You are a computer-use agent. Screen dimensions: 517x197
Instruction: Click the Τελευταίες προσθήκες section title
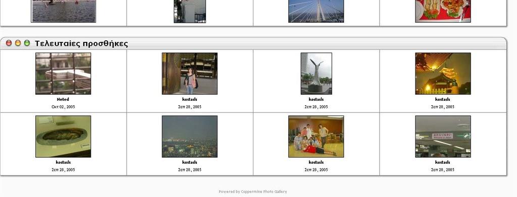pos(81,43)
